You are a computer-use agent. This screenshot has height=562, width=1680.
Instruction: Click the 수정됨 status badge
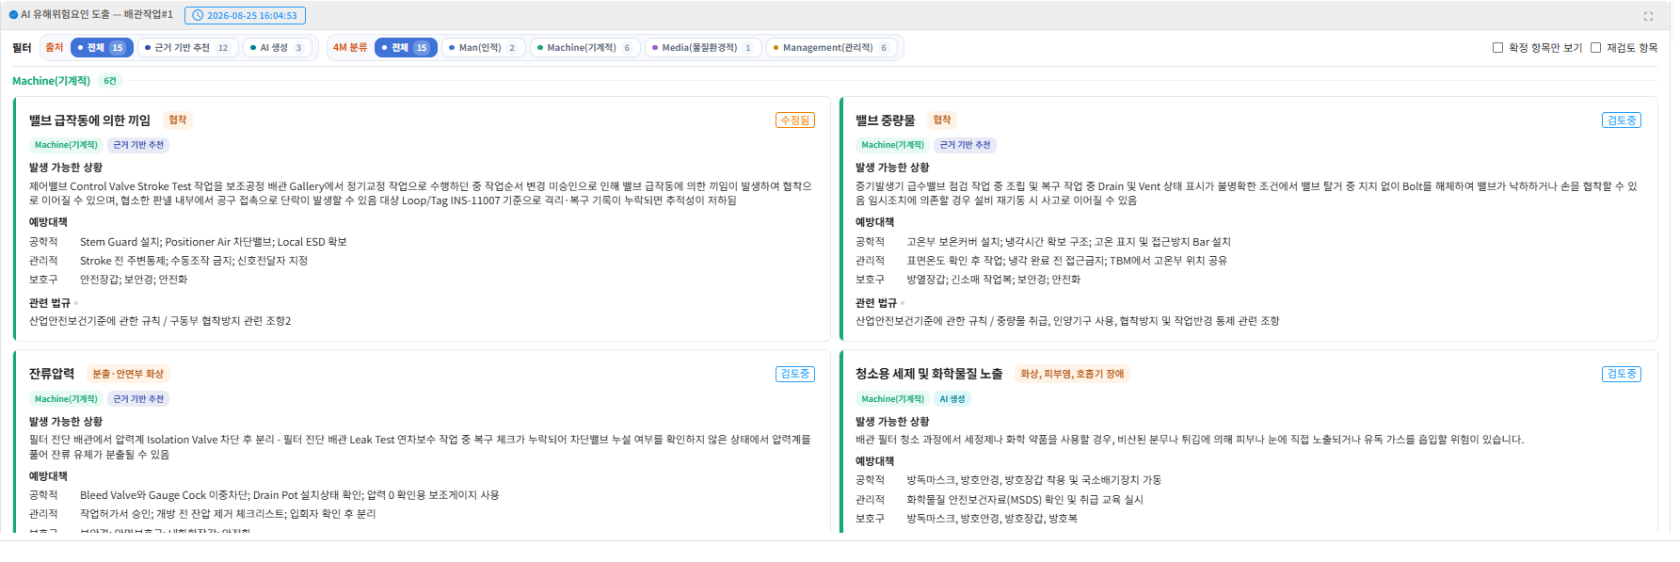click(x=794, y=120)
